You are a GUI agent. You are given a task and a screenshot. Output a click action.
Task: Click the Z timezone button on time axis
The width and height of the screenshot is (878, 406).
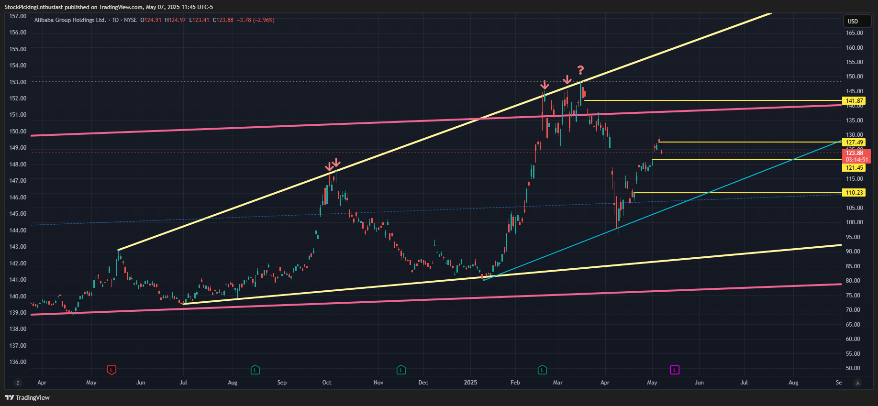click(18, 383)
